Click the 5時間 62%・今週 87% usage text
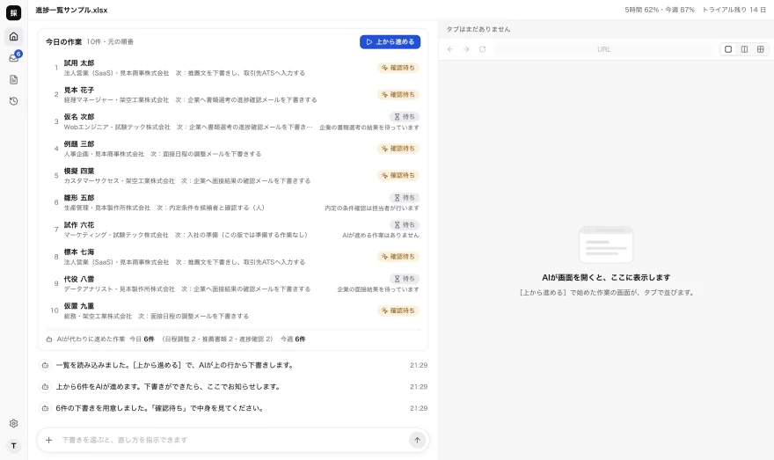This screenshot has height=460, width=774. click(x=660, y=10)
